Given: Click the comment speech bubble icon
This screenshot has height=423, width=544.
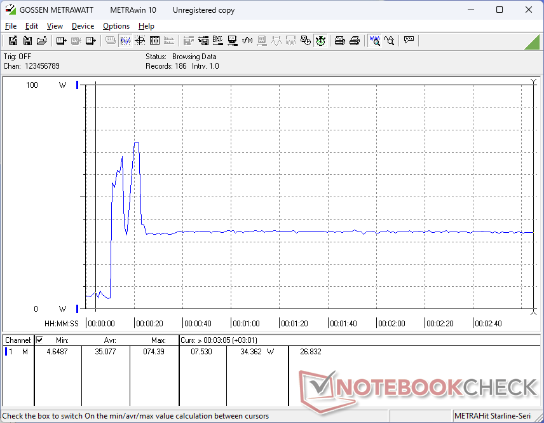Looking at the screenshot, I should (409, 41).
